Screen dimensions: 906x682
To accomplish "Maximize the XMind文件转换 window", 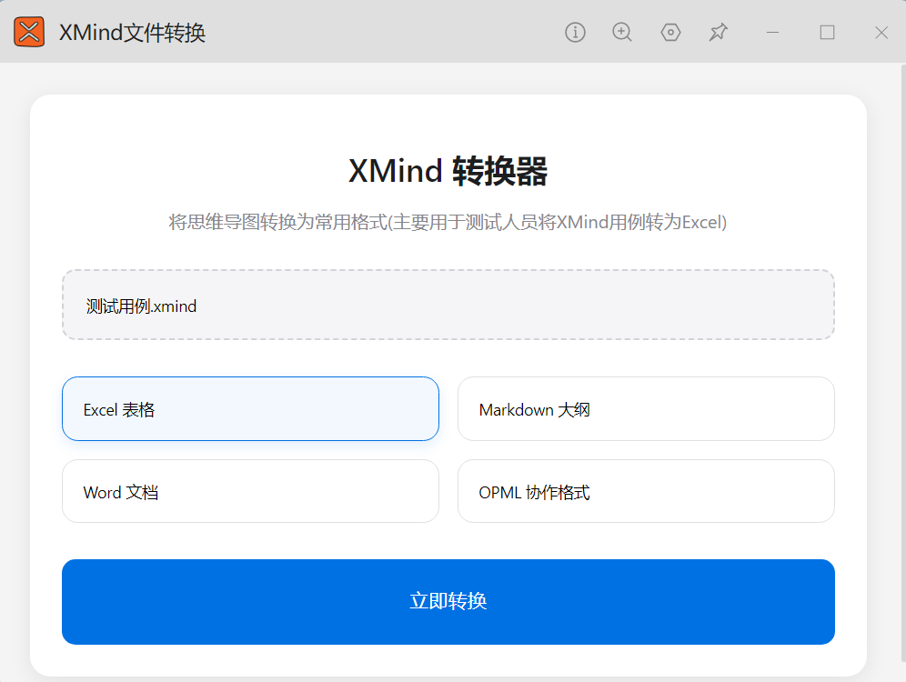I will [827, 33].
